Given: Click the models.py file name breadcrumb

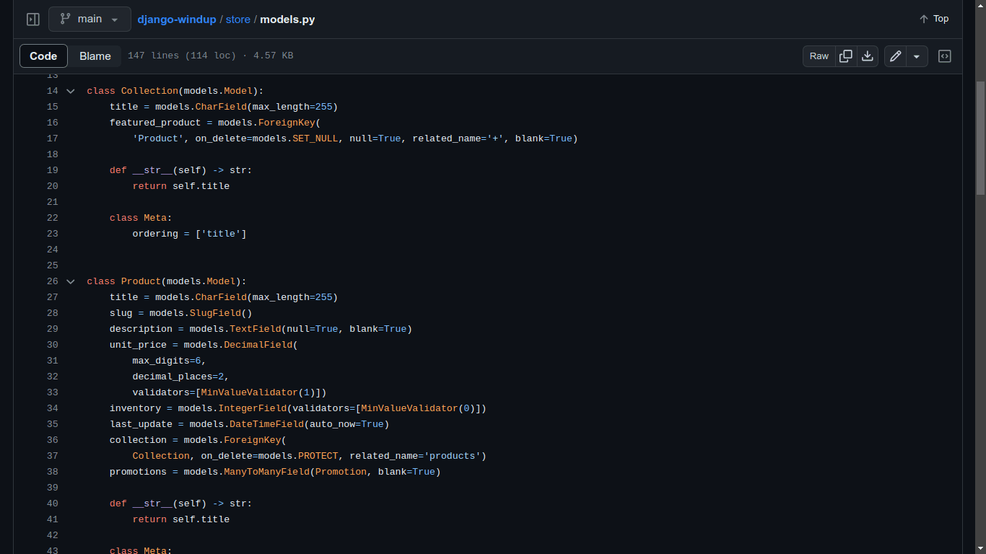Looking at the screenshot, I should click(x=287, y=19).
